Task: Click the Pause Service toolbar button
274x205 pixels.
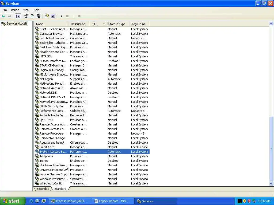Action: coord(74,16)
